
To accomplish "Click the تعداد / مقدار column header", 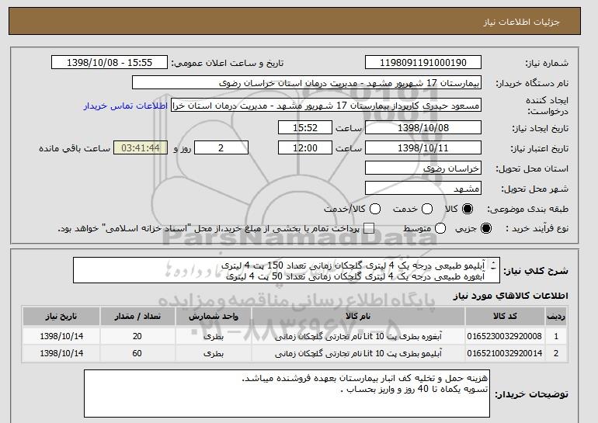I will coord(137,317).
